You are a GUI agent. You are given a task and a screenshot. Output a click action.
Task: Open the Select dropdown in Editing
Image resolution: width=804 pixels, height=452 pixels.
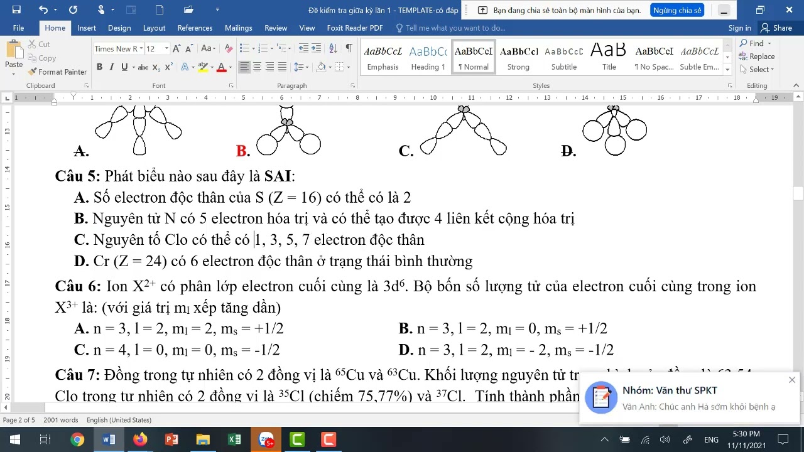(772, 70)
